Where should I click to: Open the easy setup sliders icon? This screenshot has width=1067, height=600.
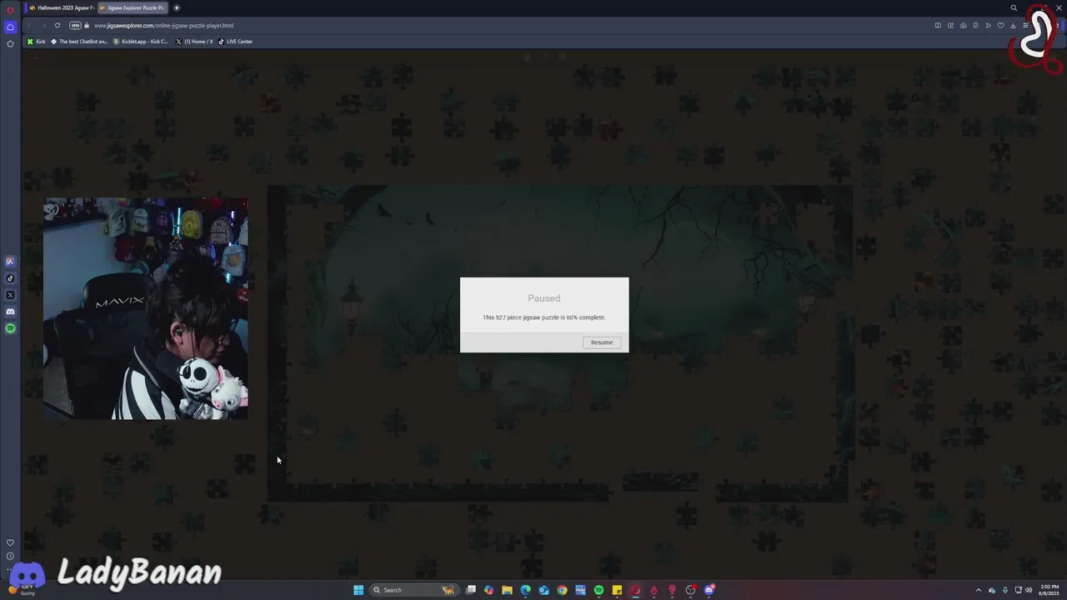click(x=1025, y=25)
